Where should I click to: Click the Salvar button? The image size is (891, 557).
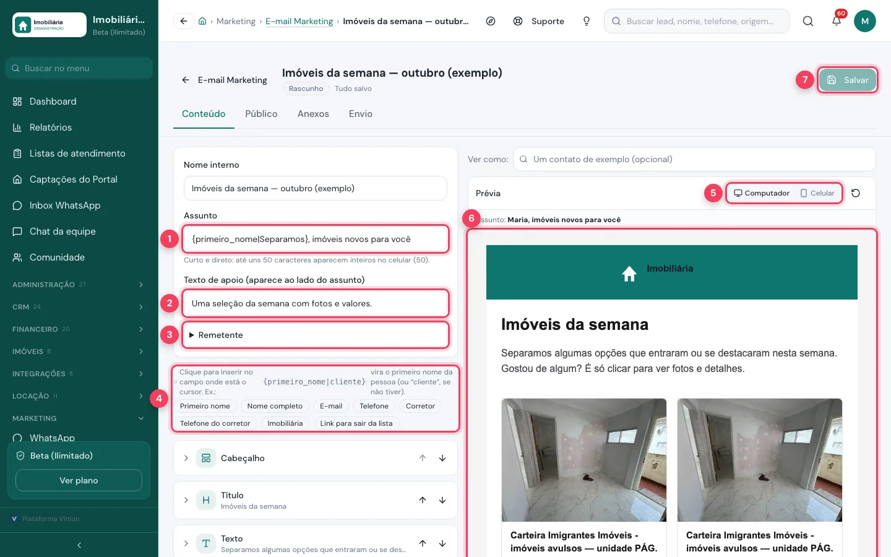[x=848, y=80]
